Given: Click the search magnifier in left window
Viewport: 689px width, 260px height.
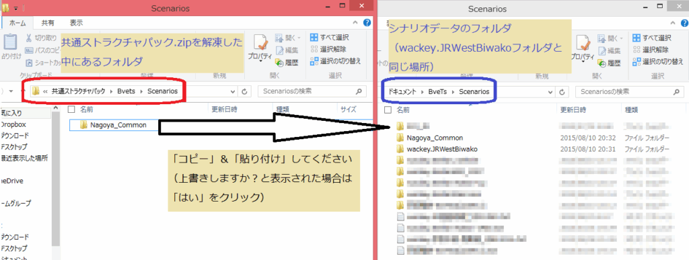Looking at the screenshot, I should tap(359, 91).
